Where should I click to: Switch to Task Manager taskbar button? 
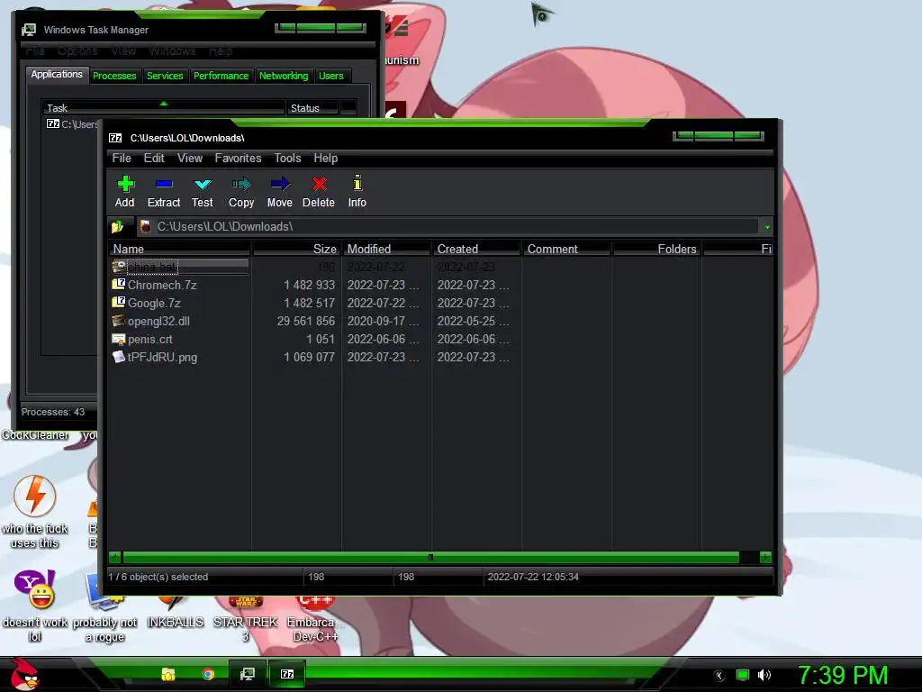pyautogui.click(x=248, y=674)
